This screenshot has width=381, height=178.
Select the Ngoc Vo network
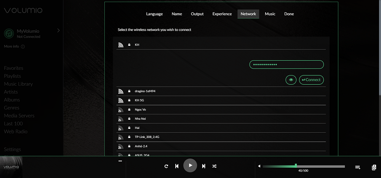pyautogui.click(x=221, y=110)
